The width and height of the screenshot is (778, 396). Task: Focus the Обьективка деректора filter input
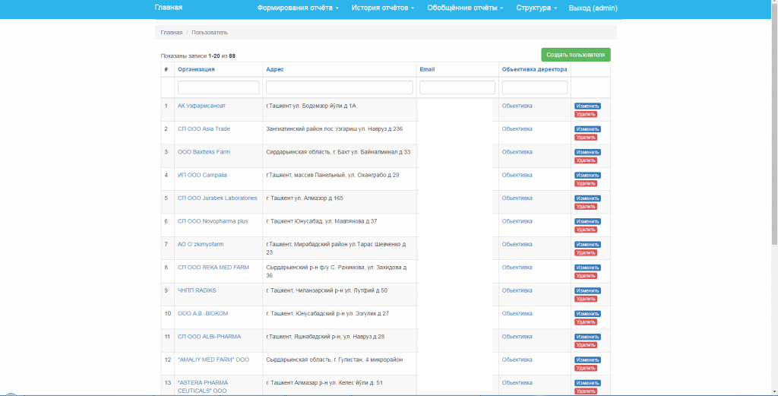tap(535, 87)
